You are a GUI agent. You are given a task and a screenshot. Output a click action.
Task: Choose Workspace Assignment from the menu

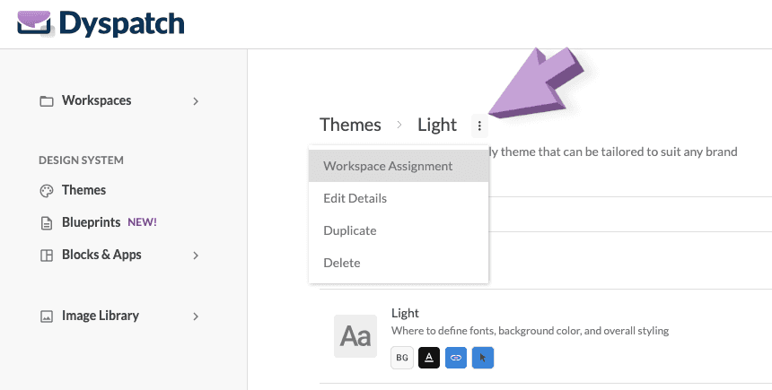click(399, 166)
